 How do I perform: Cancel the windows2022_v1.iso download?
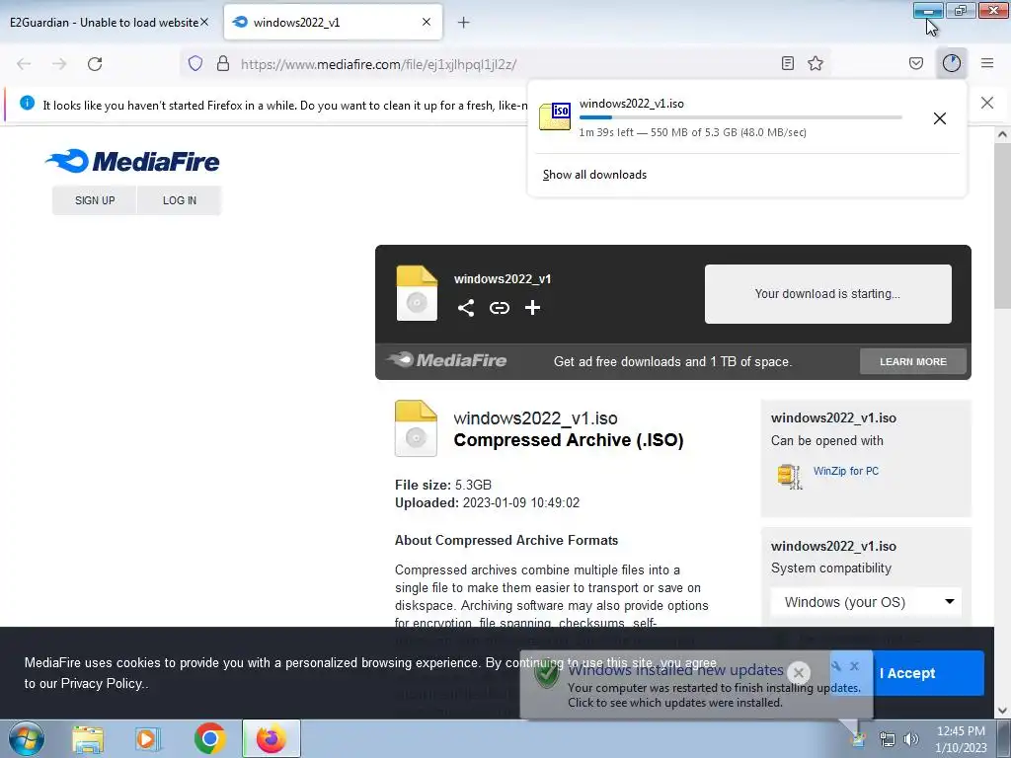tap(940, 118)
